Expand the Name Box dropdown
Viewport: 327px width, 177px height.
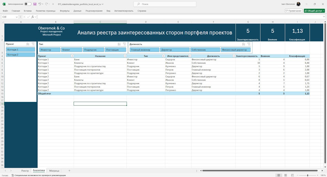pyautogui.click(x=17, y=17)
